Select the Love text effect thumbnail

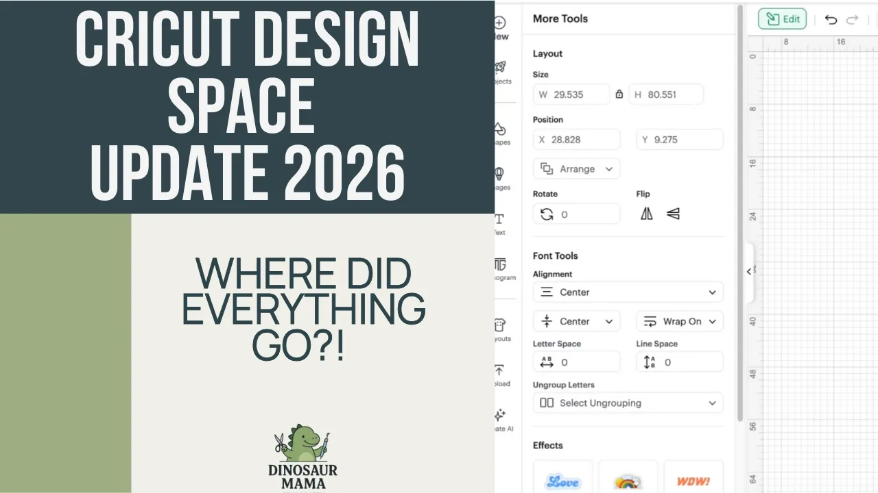click(x=562, y=477)
